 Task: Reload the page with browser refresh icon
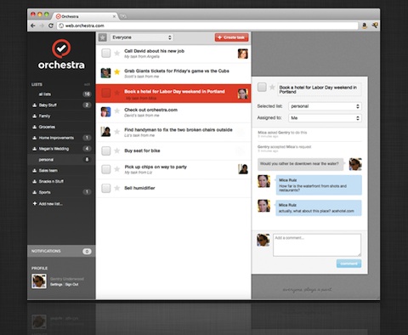click(51, 26)
